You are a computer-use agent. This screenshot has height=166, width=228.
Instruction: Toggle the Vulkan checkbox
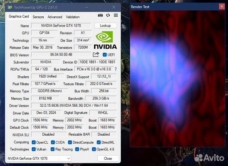pos(34,149)
